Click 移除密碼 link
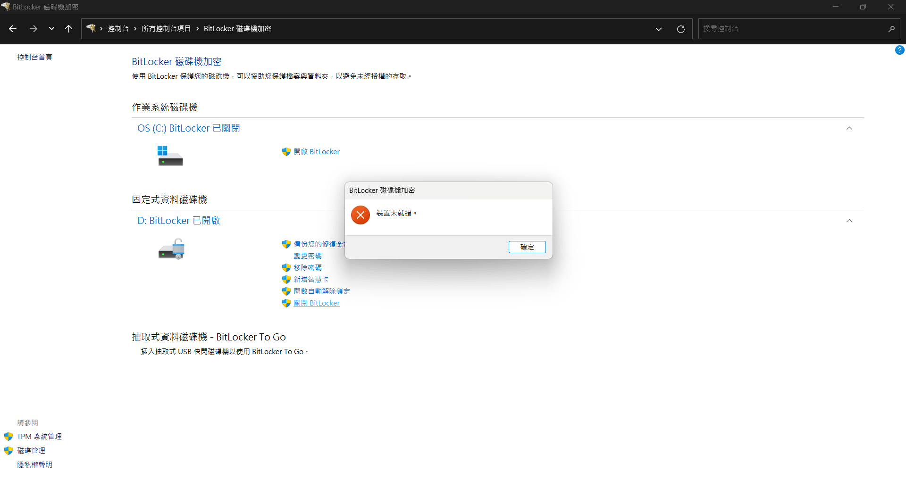The width and height of the screenshot is (906, 480). coord(308,268)
